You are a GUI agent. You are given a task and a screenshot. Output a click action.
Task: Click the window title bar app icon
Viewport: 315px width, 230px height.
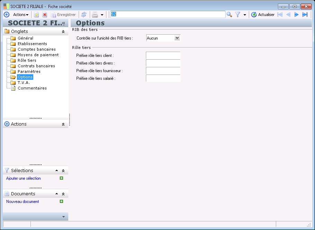pyautogui.click(x=6, y=6)
